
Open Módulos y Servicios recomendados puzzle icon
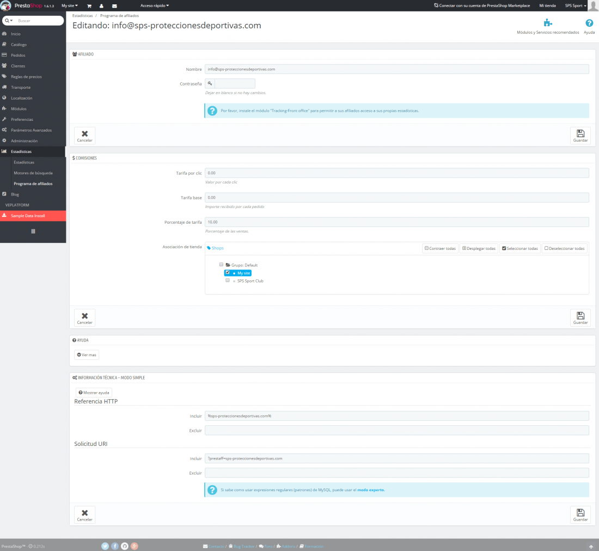[x=548, y=23]
